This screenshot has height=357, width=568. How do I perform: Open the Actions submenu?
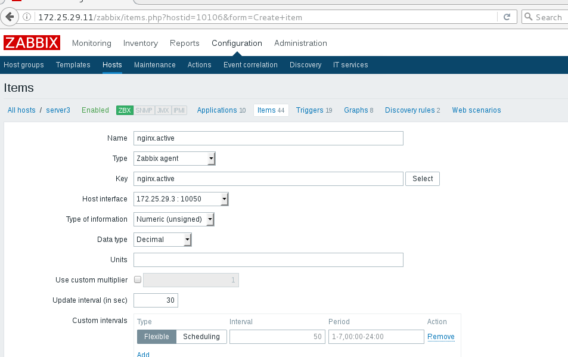(199, 65)
